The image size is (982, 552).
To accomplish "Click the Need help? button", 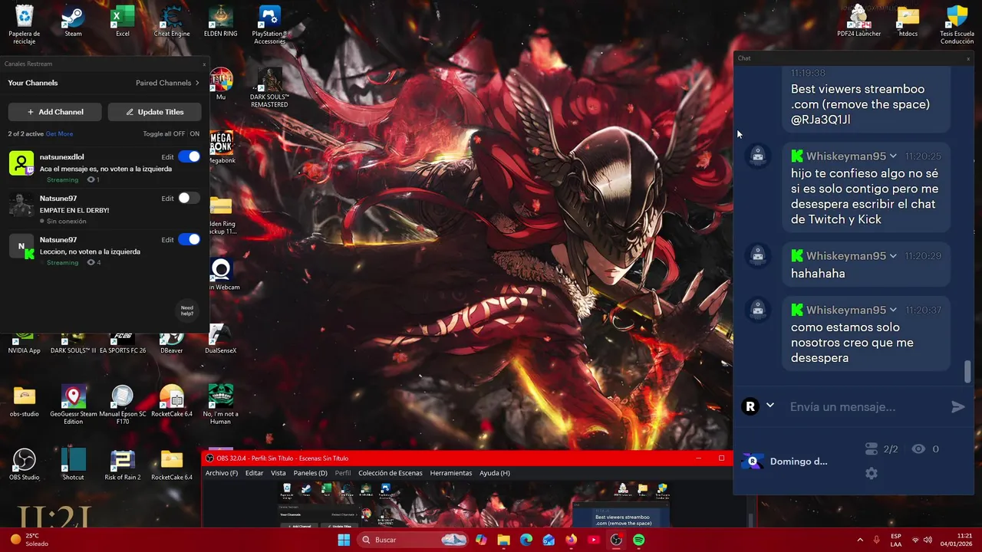I will 187,310.
